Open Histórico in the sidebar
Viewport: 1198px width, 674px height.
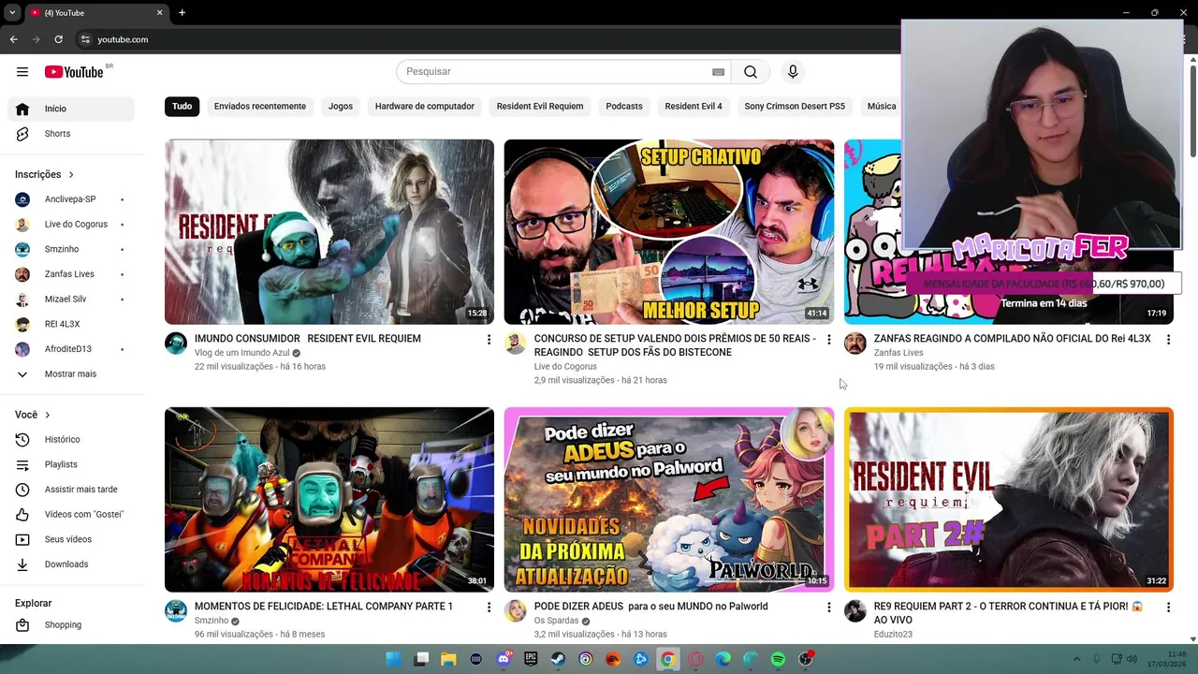(x=71, y=440)
